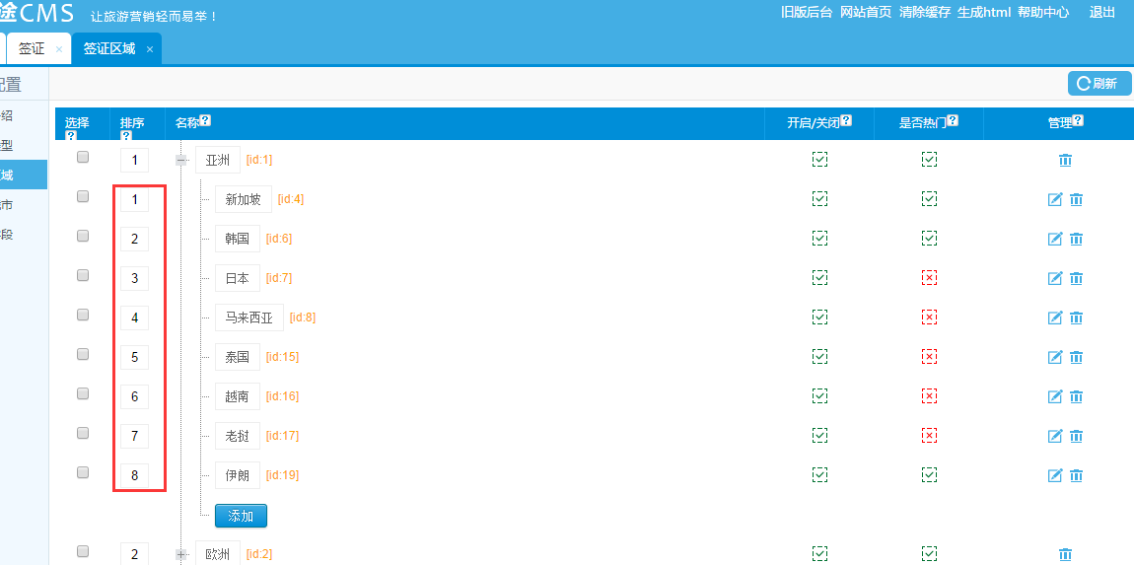The image size is (1134, 565).
Task: Click the edit icon for 新加坡 row
Action: pyautogui.click(x=1054, y=199)
